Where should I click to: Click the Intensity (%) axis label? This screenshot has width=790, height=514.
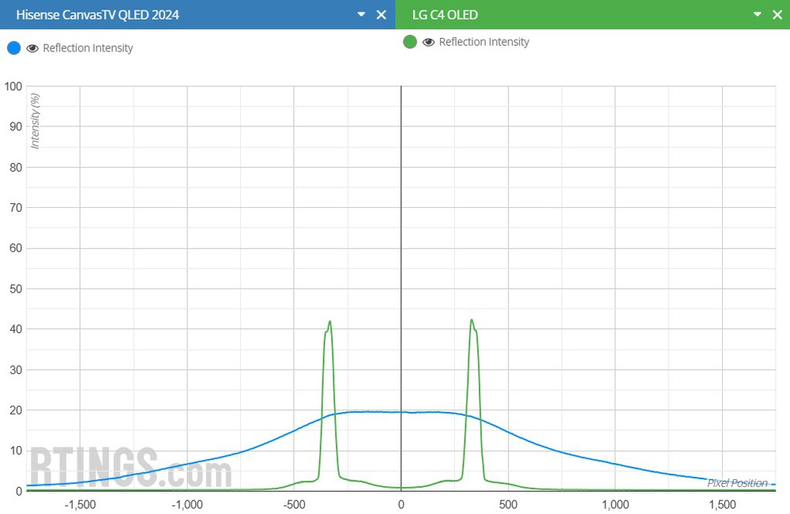tap(36, 121)
